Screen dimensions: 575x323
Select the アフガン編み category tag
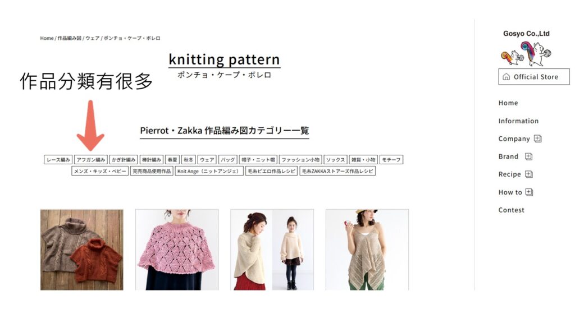91,160
